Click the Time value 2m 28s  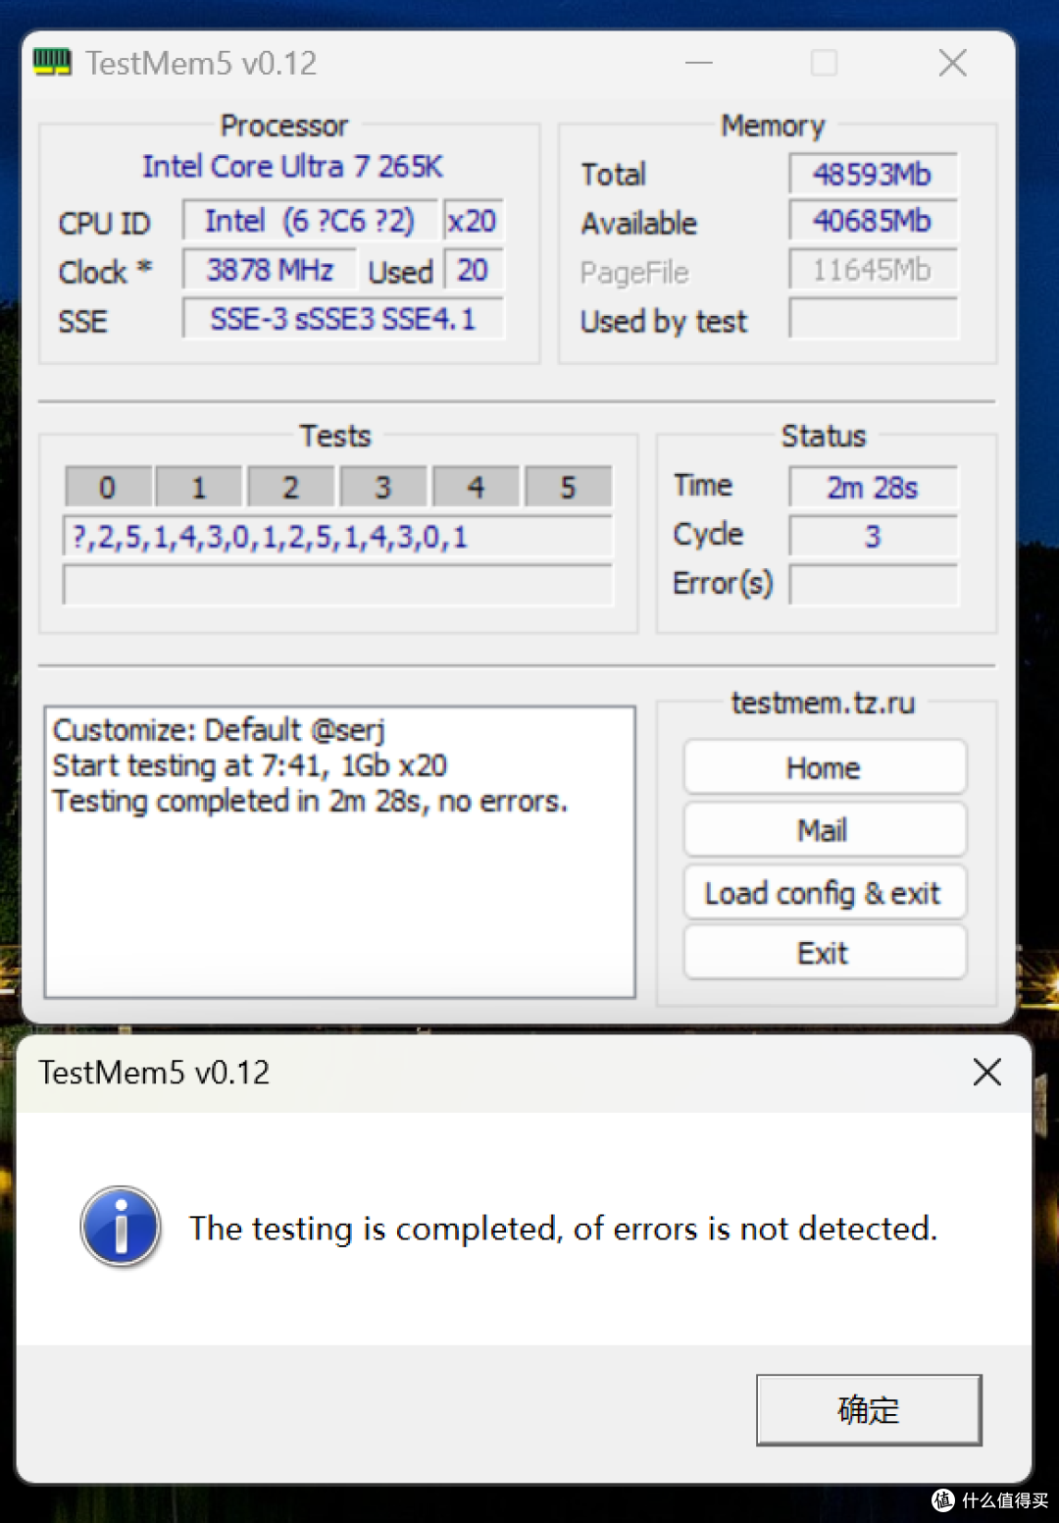point(873,488)
